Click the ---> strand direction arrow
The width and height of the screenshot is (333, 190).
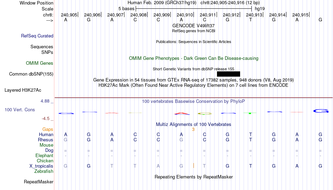coord(49,20)
